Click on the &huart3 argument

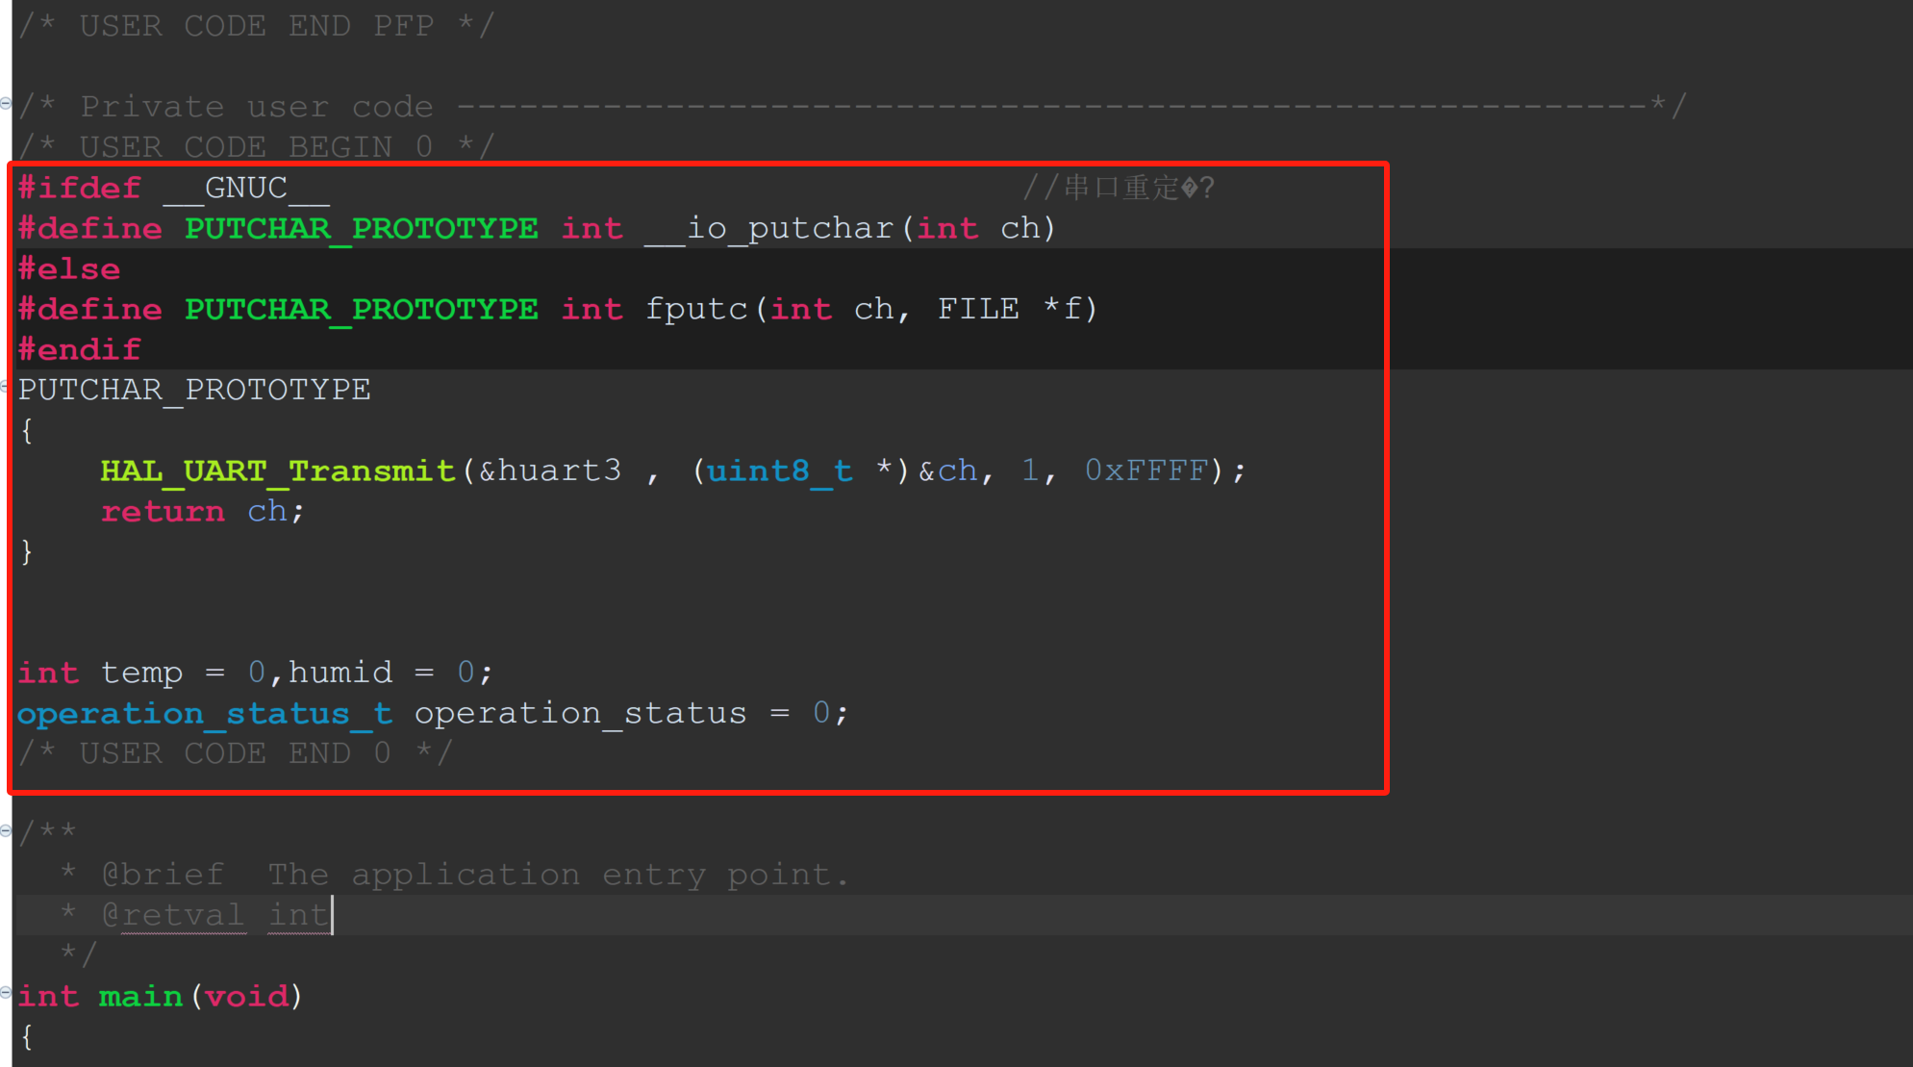pyautogui.click(x=550, y=470)
